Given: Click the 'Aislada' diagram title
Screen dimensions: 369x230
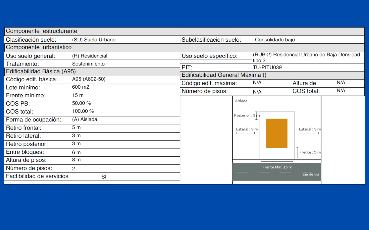Looking at the screenshot, I should [x=241, y=101].
